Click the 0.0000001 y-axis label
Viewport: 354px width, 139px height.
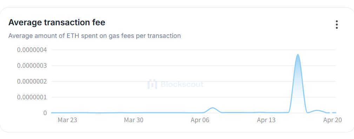(x=32, y=97)
